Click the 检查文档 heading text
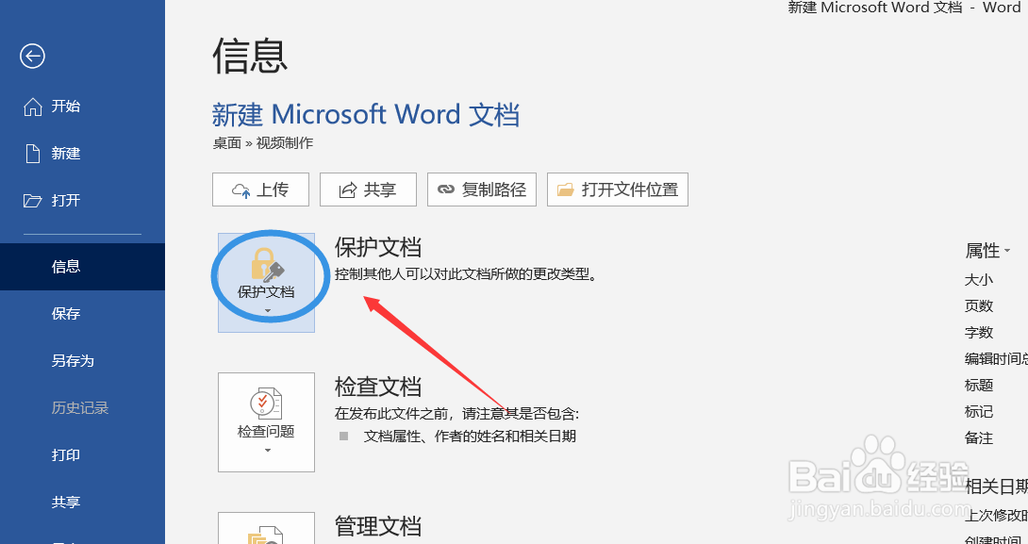 coord(378,387)
